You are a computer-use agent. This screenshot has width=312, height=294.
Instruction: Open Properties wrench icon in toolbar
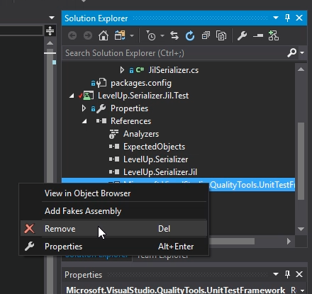tap(242, 36)
